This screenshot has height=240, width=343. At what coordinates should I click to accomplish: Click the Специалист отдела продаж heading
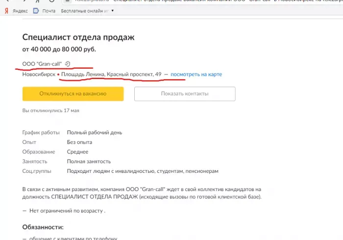[78, 37]
